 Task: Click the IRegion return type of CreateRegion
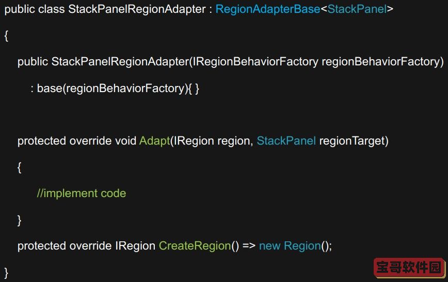click(x=135, y=246)
